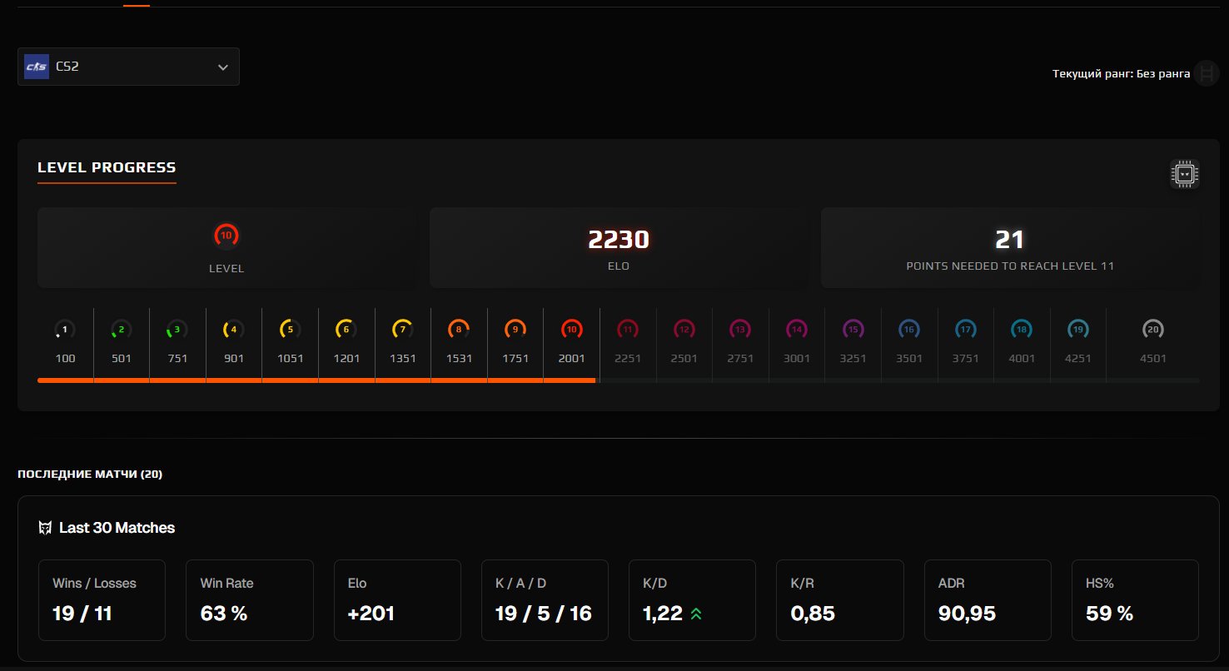The height and width of the screenshot is (671, 1229).
Task: Click the green K/D trend arrow icon
Action: coord(696,614)
